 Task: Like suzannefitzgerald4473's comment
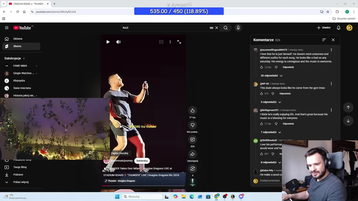tap(262, 67)
